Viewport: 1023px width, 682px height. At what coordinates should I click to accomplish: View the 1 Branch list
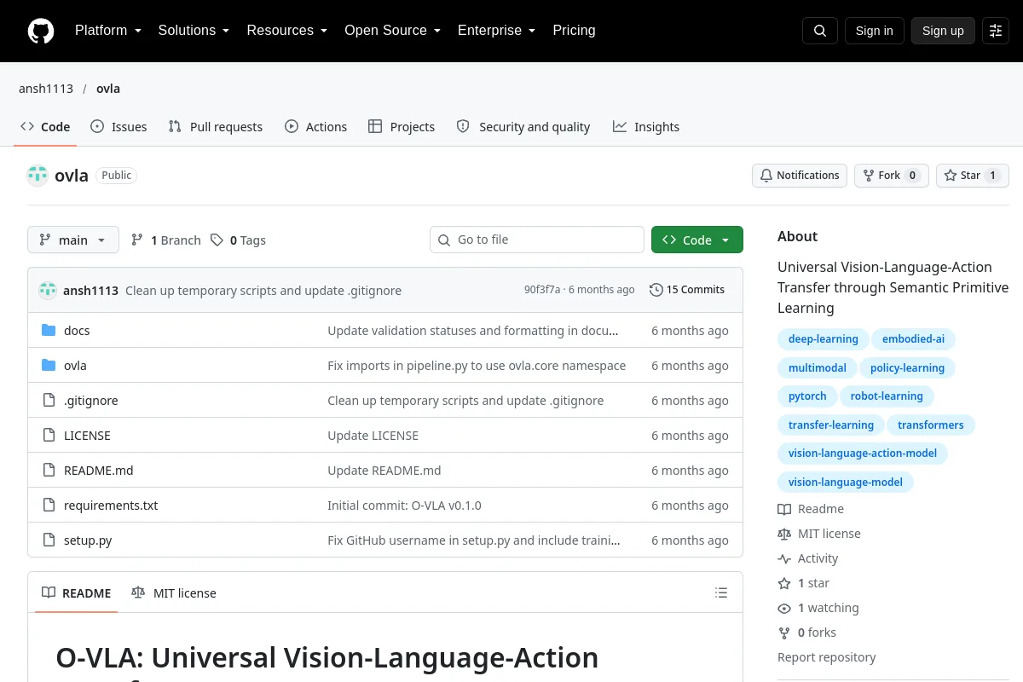point(165,240)
